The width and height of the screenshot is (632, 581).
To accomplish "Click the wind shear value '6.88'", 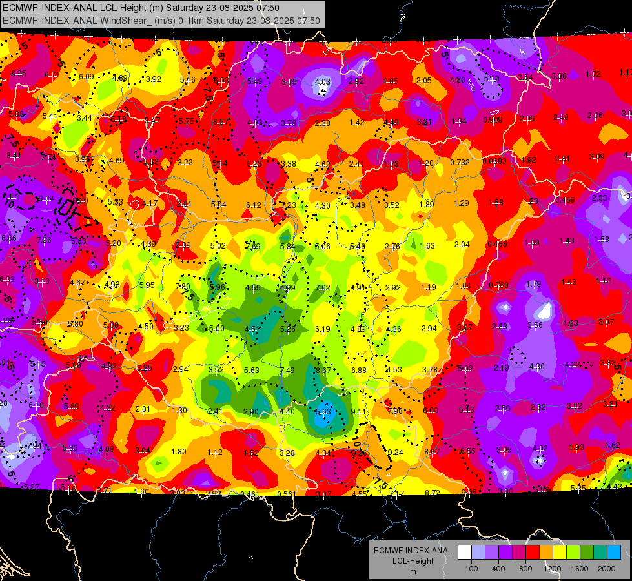I will click(x=359, y=370).
